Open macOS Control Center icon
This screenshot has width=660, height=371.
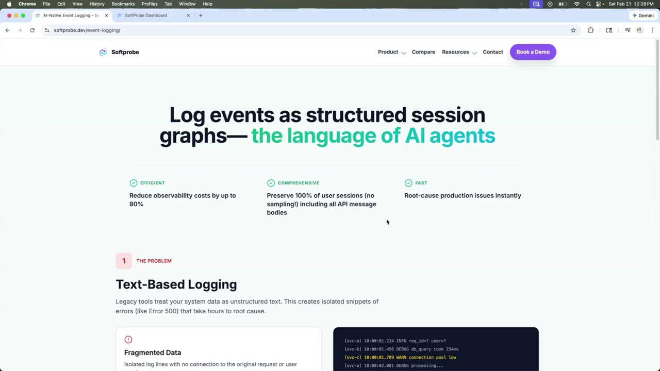pos(599,4)
